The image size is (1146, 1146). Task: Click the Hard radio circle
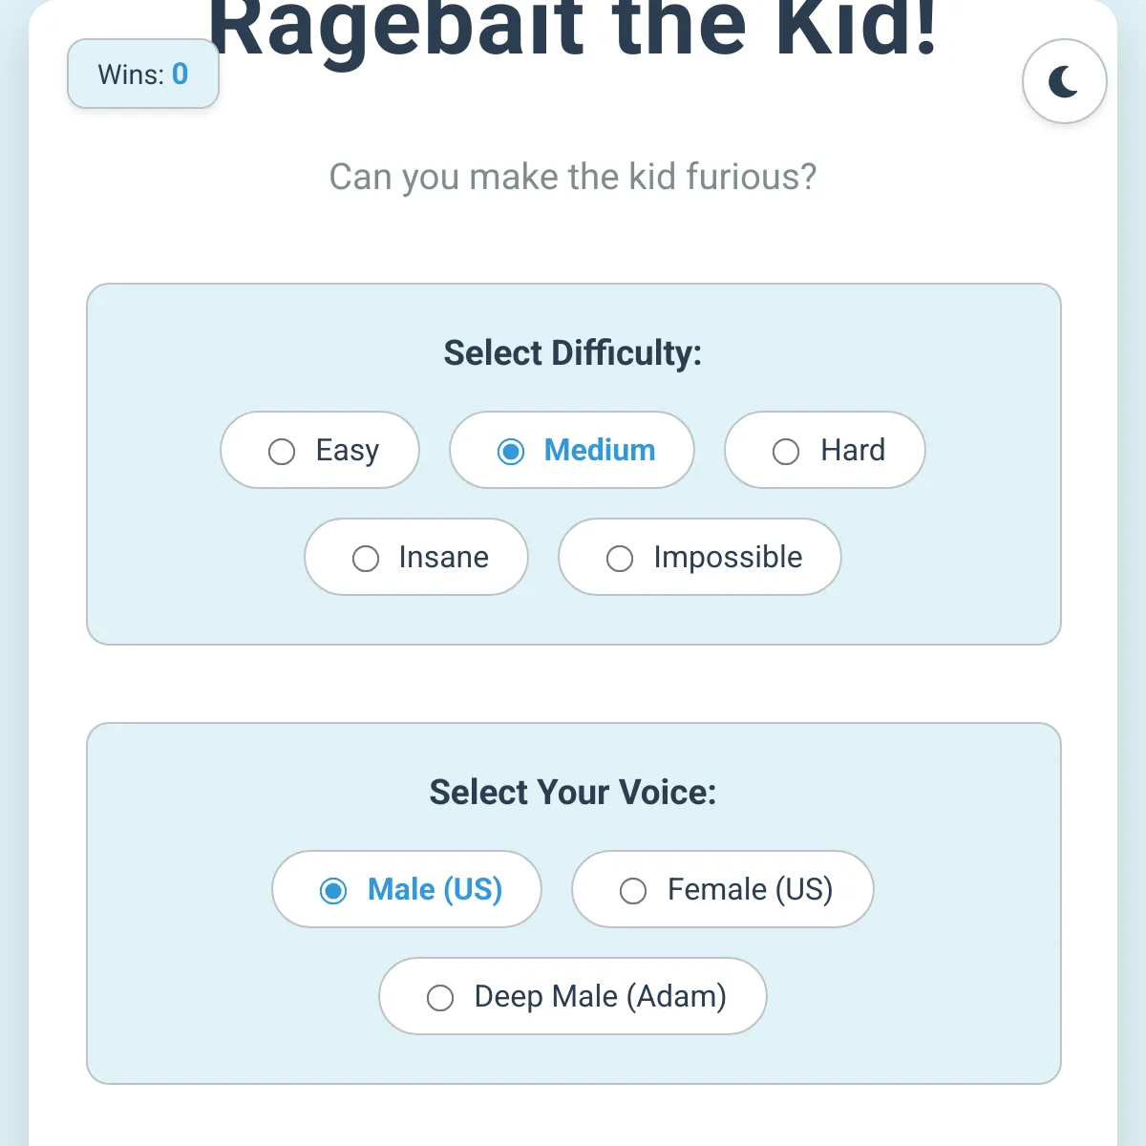pos(786,452)
